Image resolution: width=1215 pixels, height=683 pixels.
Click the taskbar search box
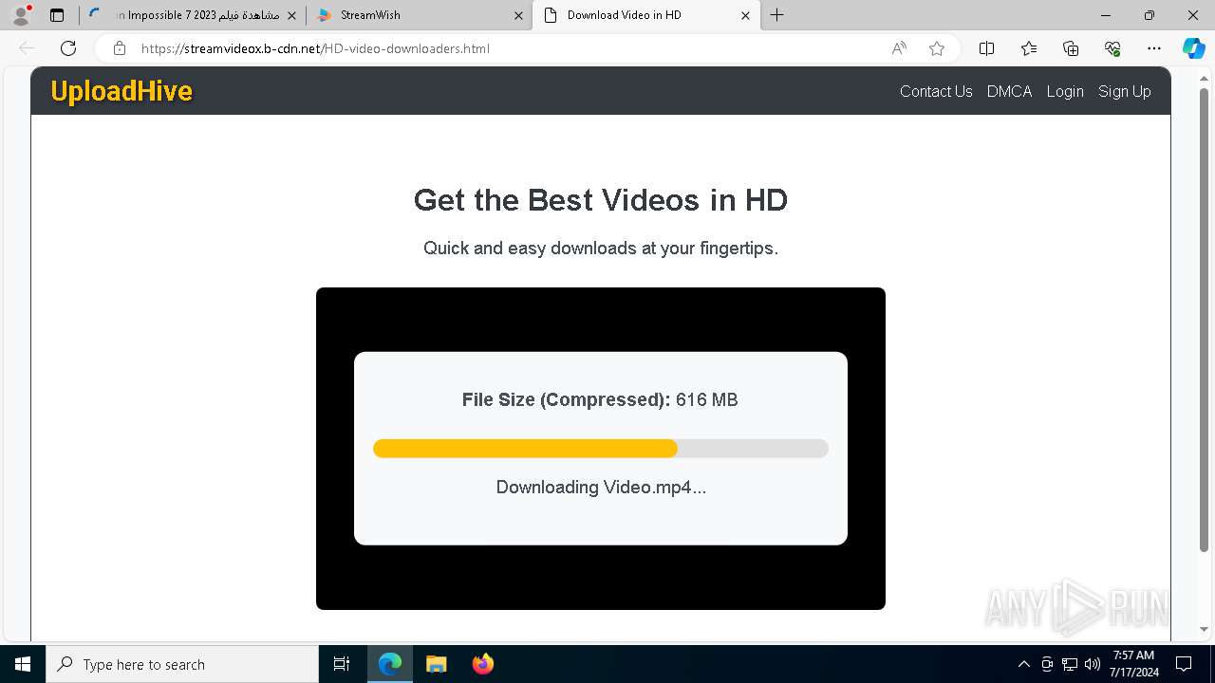coord(182,664)
